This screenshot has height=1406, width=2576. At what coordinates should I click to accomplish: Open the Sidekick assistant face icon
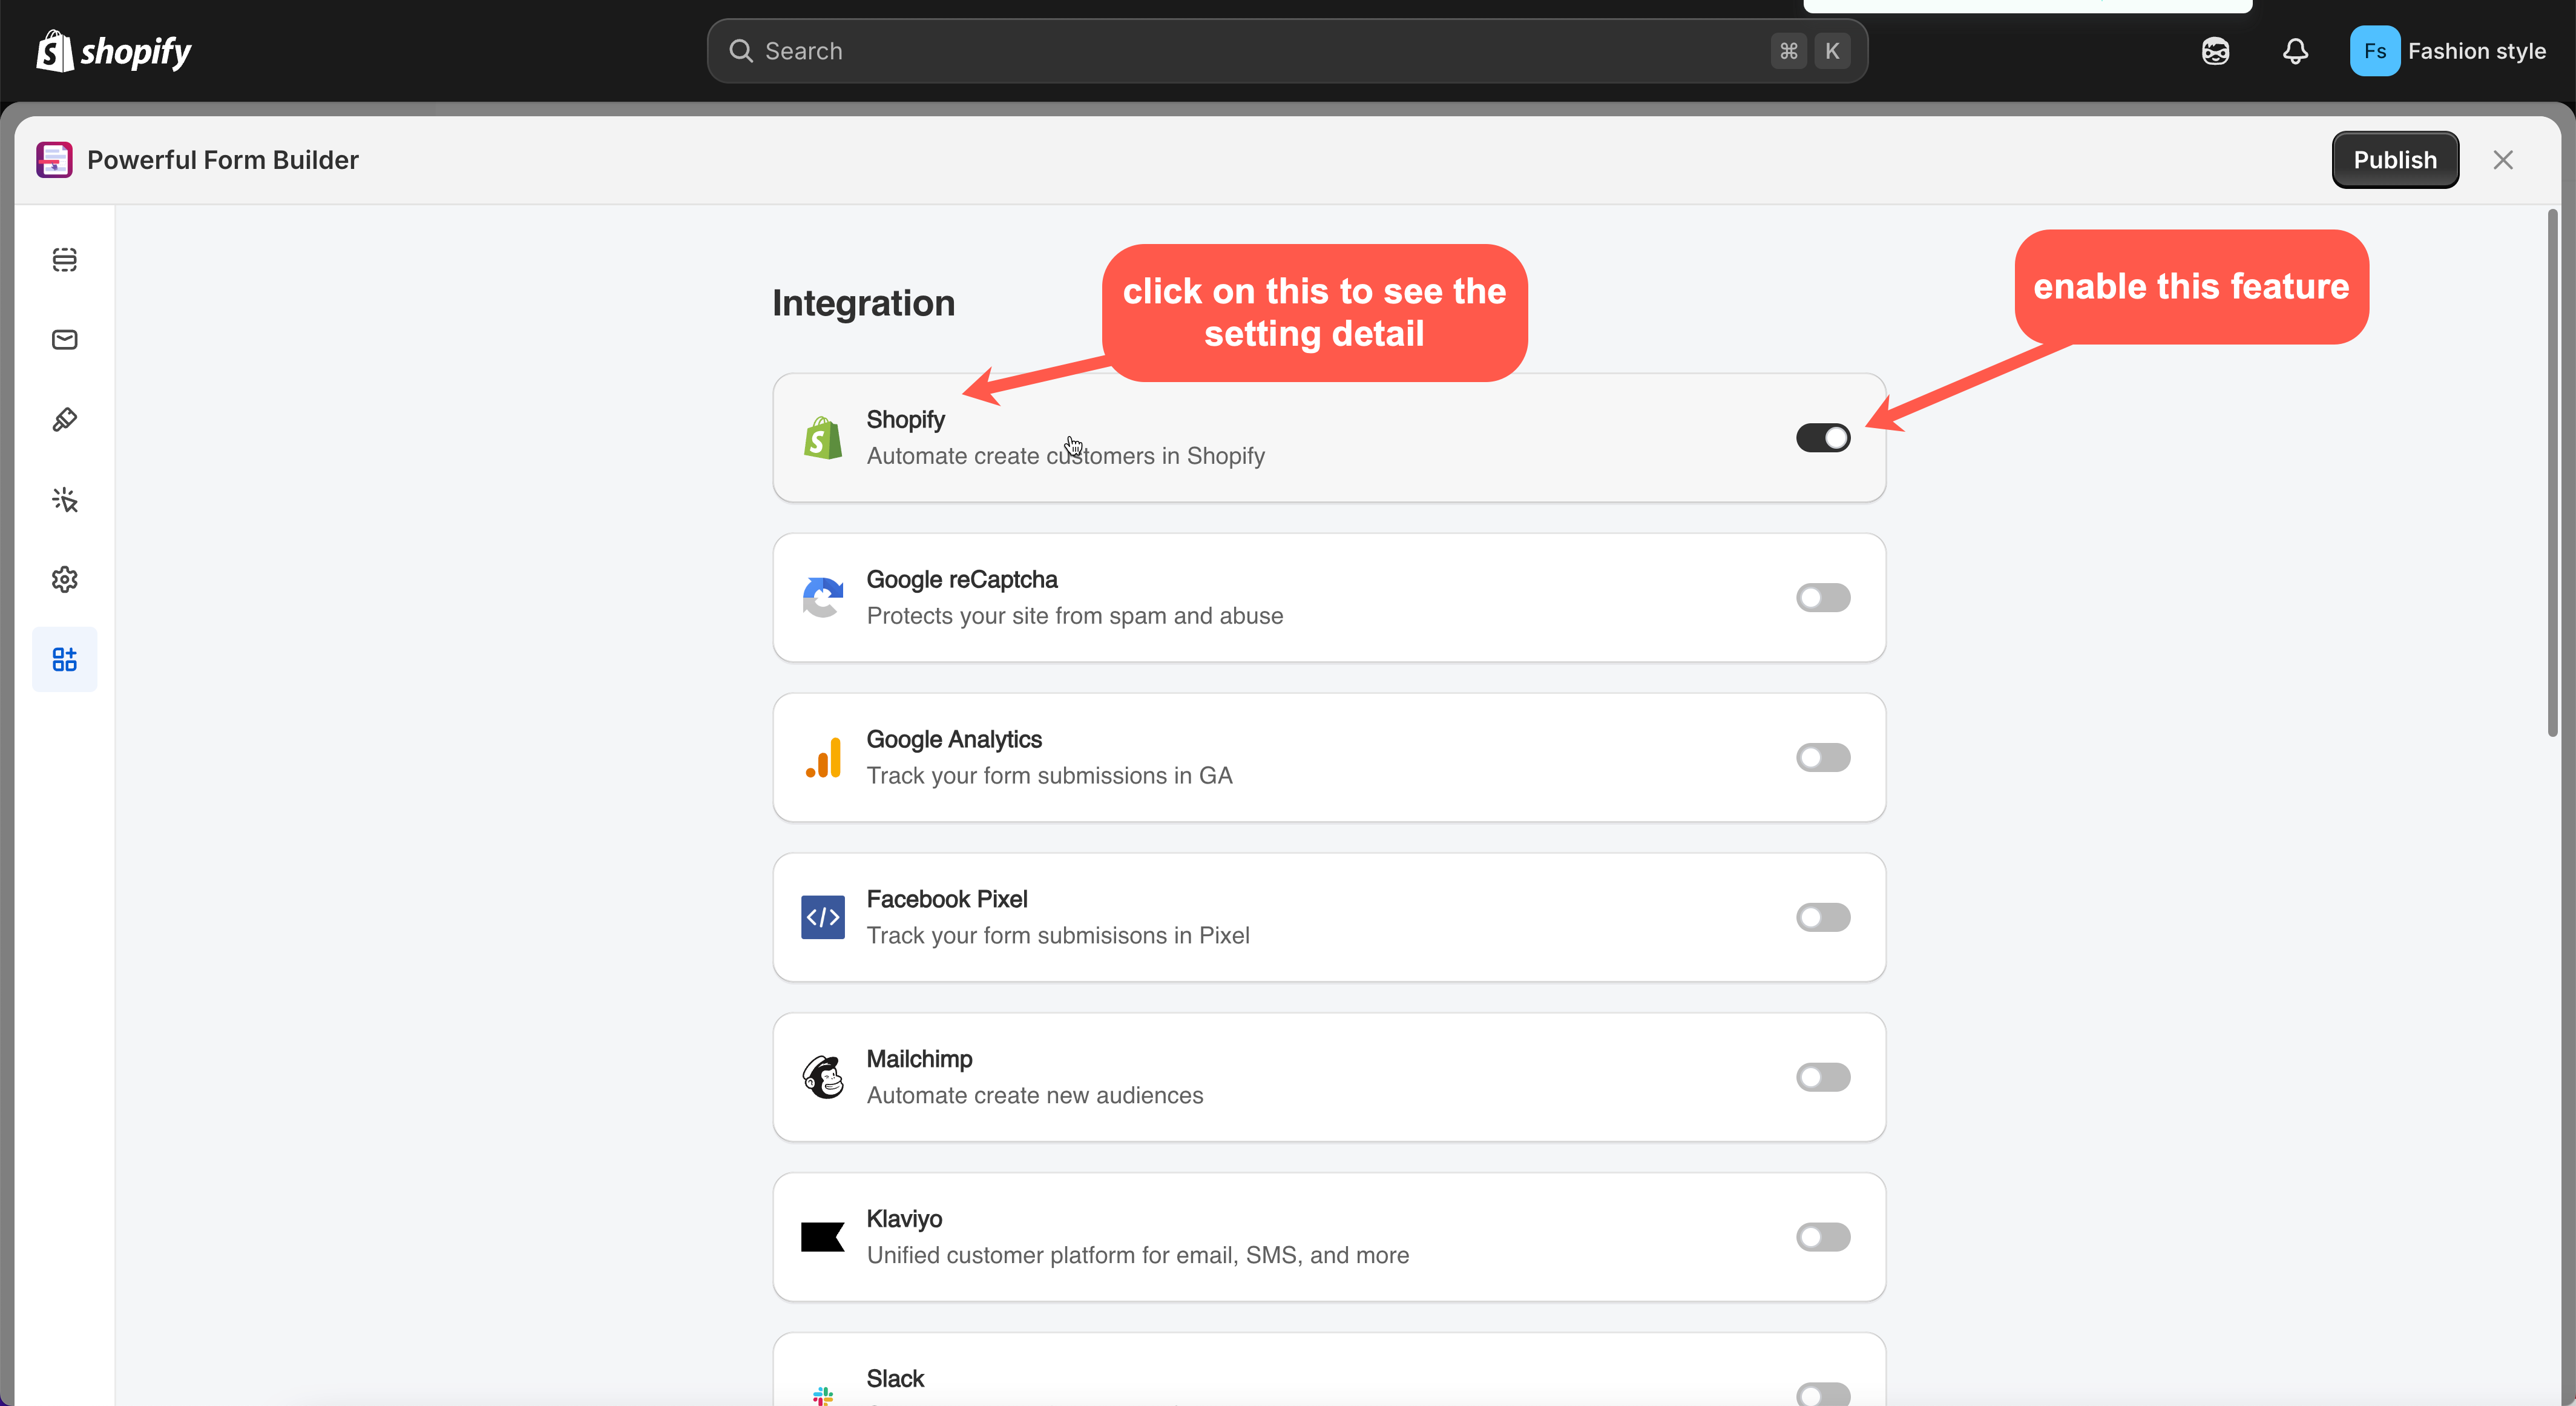click(2215, 51)
